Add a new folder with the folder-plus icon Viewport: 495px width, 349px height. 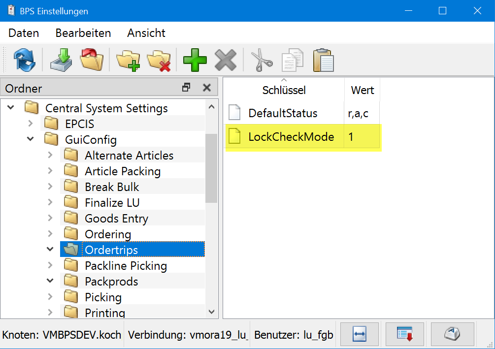coord(128,60)
